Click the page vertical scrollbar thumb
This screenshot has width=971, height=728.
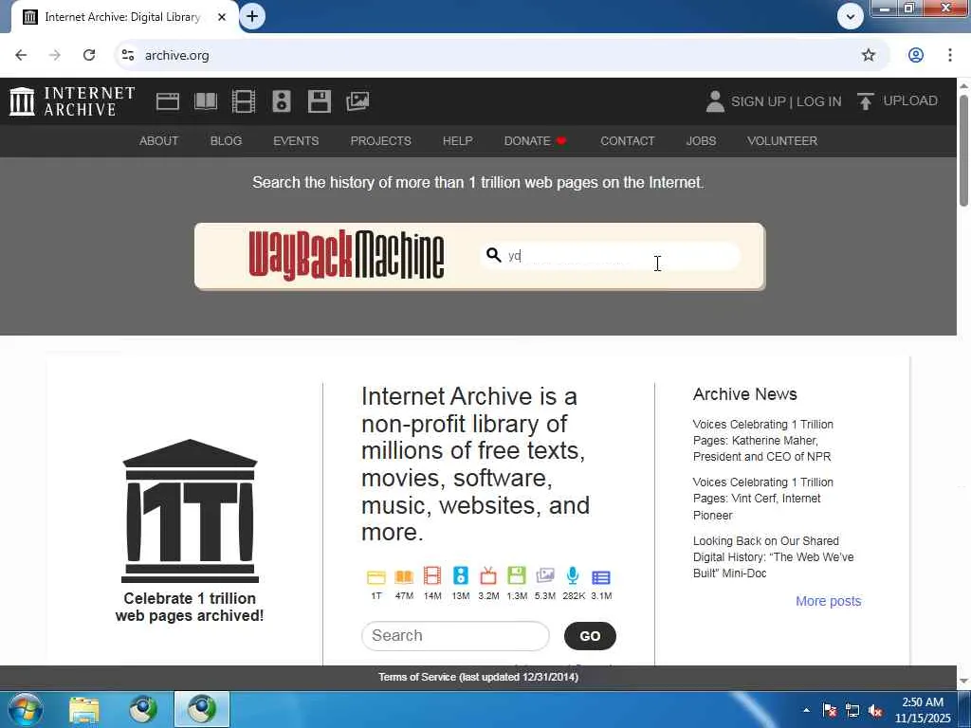tap(963, 151)
